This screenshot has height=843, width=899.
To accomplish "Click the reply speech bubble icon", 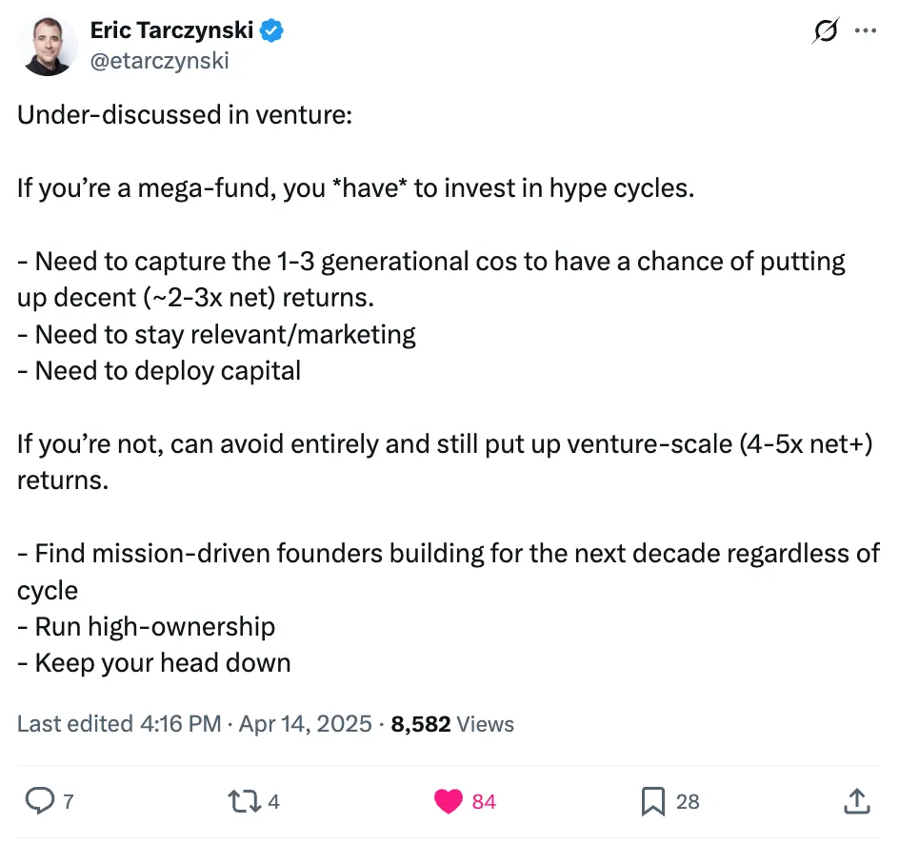I will tap(38, 801).
